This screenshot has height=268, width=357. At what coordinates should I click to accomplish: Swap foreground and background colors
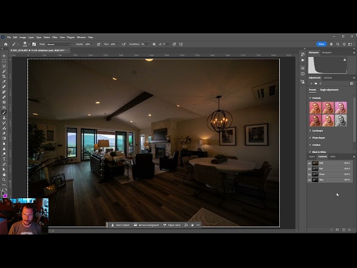pos(6,189)
